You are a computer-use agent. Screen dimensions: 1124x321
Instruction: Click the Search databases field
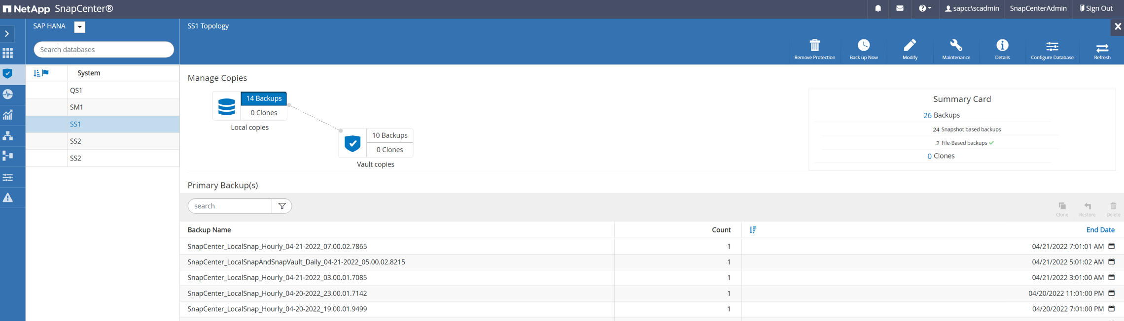[x=104, y=50]
